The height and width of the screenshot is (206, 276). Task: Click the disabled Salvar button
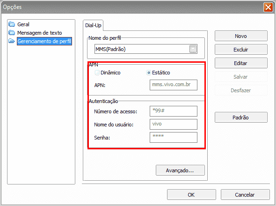(241, 77)
